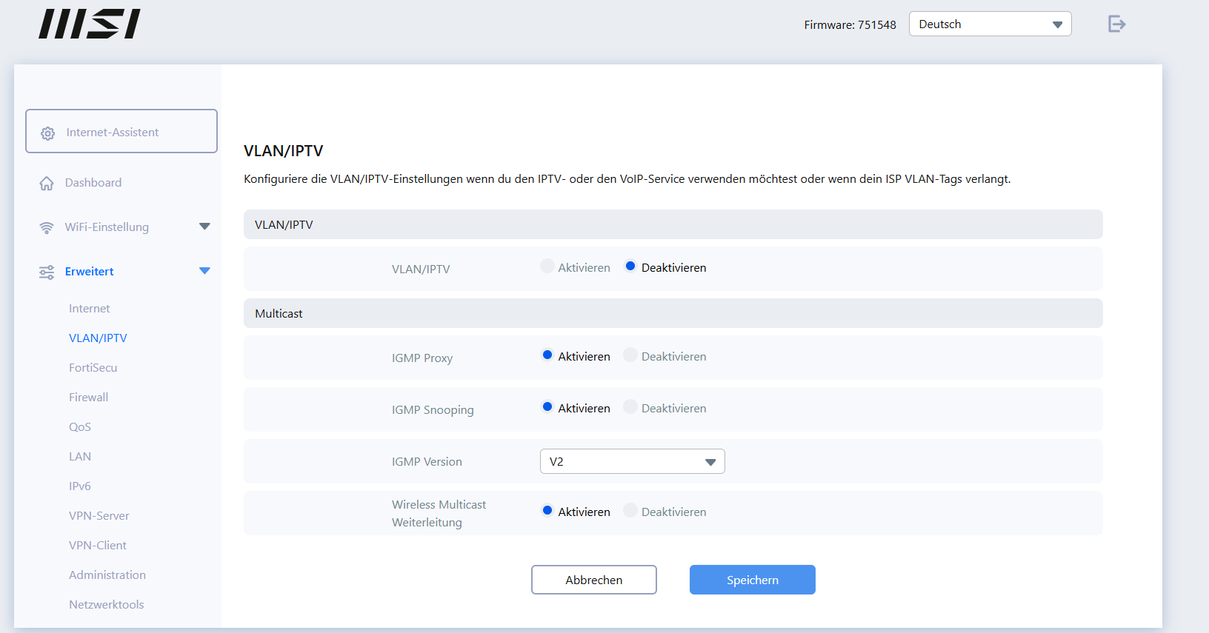Viewport: 1209px width, 633px height.
Task: Open the Firewall menu item
Action: point(89,398)
